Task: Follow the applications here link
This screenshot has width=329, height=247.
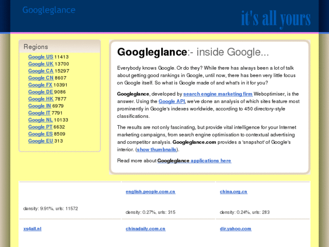Action: click(211, 160)
